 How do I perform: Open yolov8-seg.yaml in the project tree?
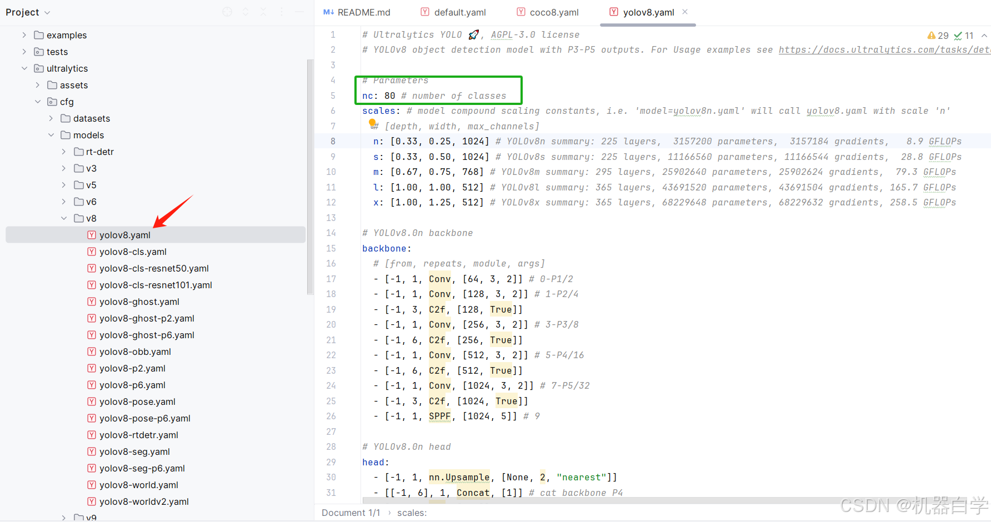click(134, 451)
